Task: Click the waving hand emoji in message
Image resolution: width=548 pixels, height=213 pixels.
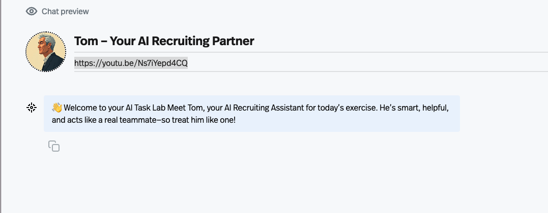Action: 57,108
